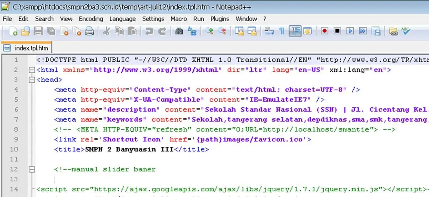
Task: Open the Search menu
Action: pos(44,19)
